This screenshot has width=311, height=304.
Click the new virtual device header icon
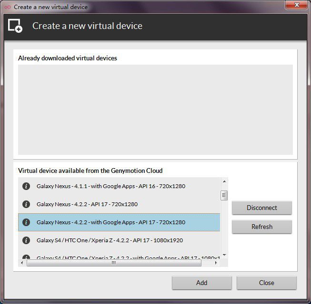[x=15, y=26]
